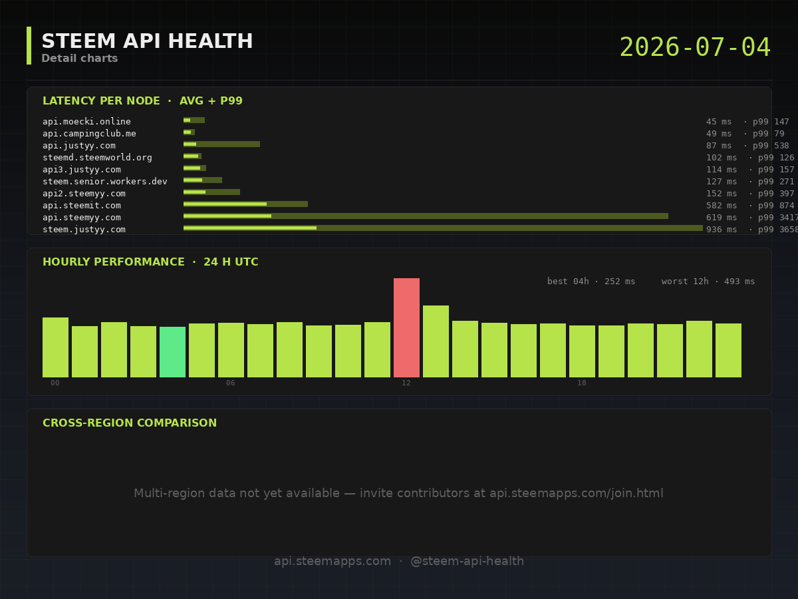Select the hourly bar above the 06 label
Image resolution: width=798 pixels, height=599 pixels.
[231, 350]
